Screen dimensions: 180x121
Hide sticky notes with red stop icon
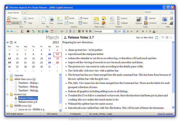(103, 23)
